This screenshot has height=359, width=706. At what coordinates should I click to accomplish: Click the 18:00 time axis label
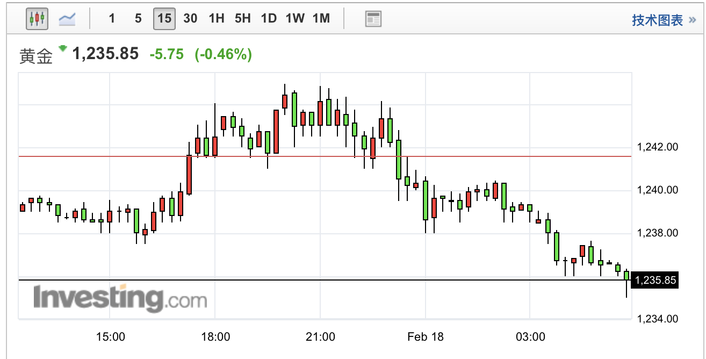point(215,338)
